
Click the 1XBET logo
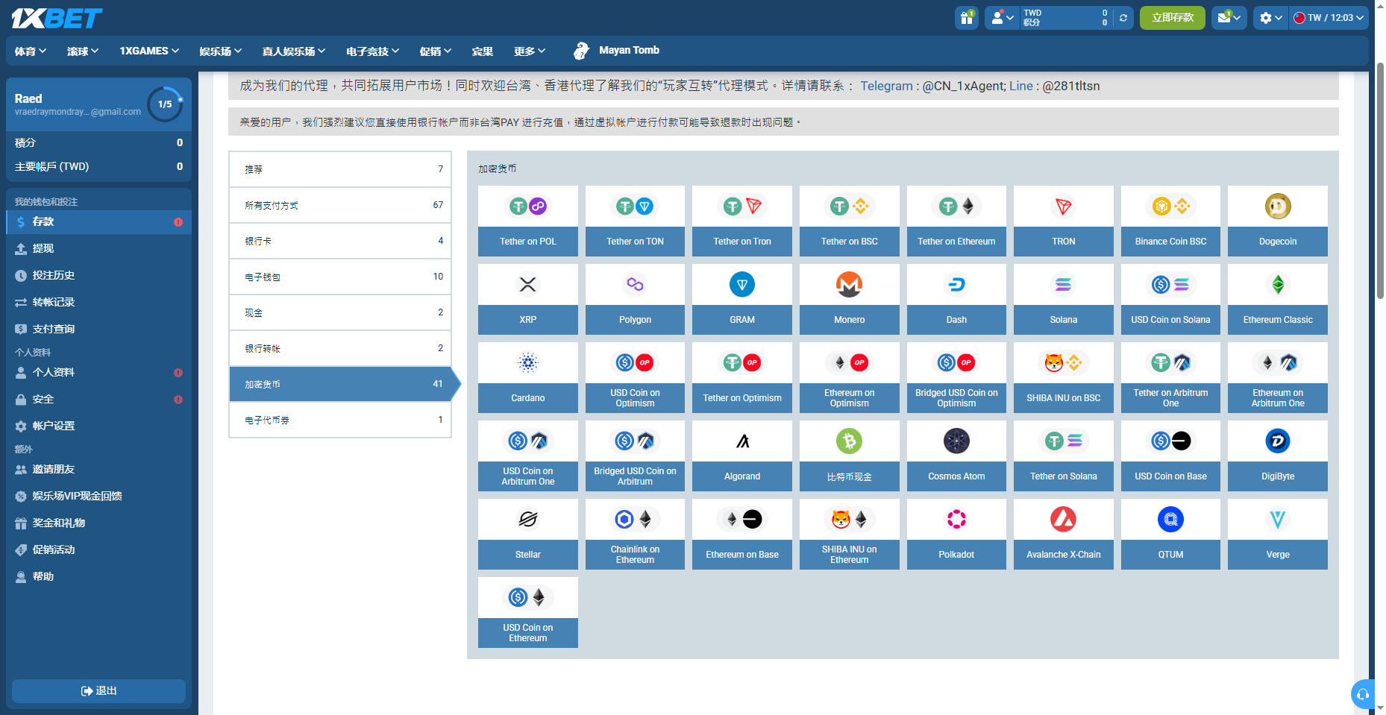57,18
